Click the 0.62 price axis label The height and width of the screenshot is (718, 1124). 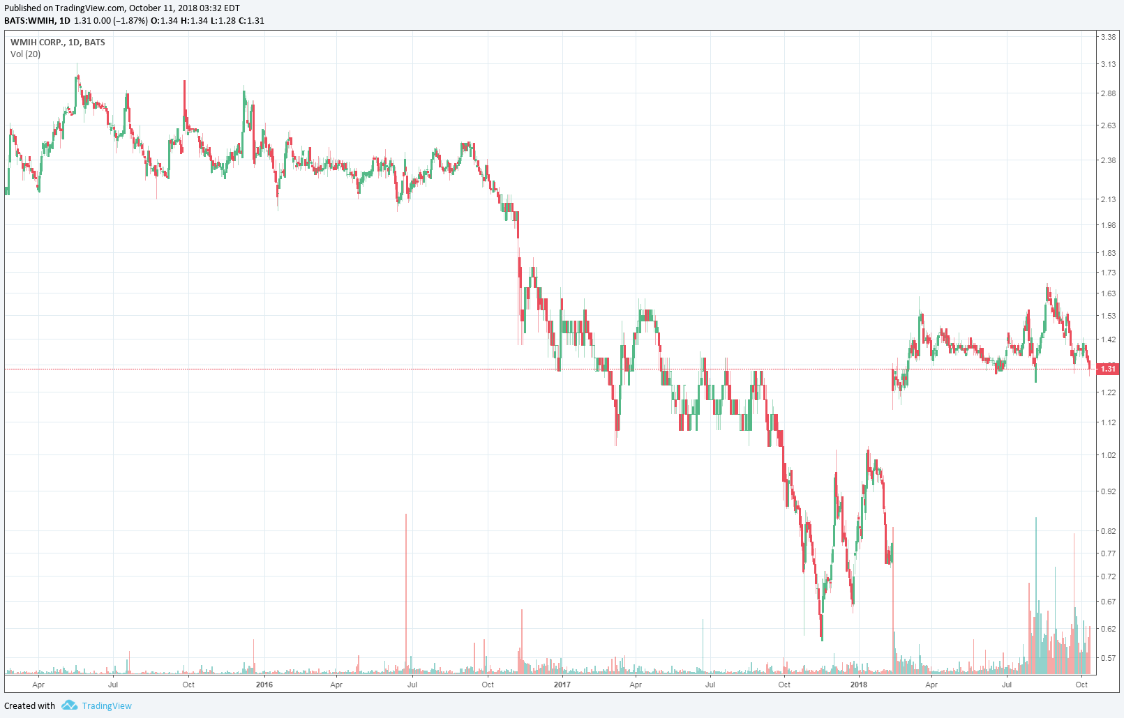click(1108, 629)
